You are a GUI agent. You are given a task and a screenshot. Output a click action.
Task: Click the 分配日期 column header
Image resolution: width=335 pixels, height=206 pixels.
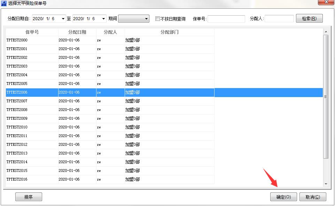(77, 32)
